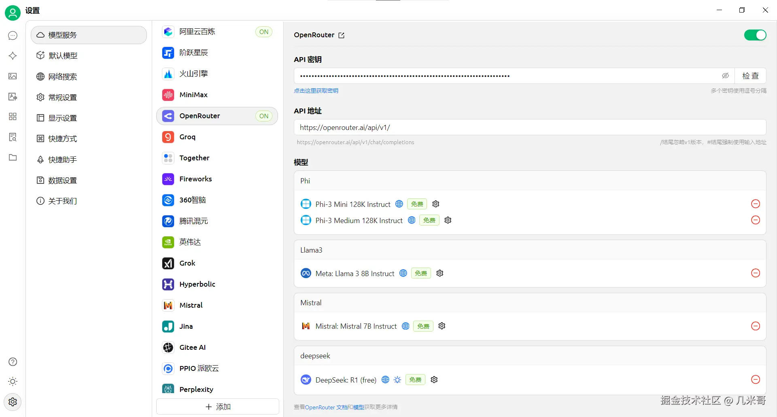Open the 模型 link in footer

click(x=359, y=407)
